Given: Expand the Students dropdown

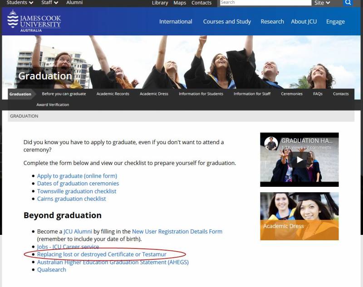Looking at the screenshot, I should (20, 3).
